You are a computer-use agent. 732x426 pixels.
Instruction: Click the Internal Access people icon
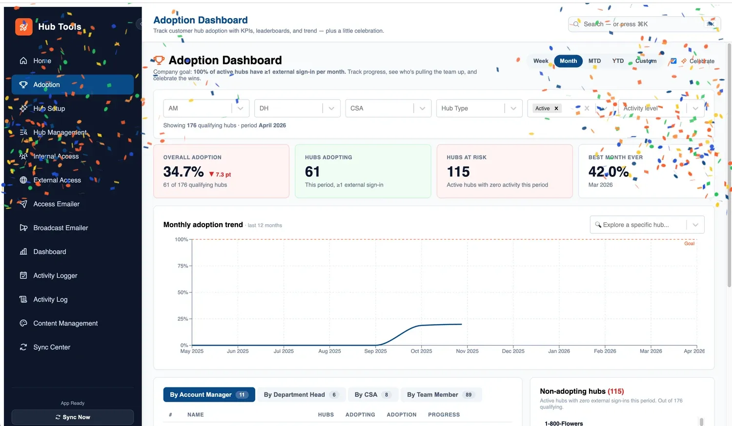23,156
